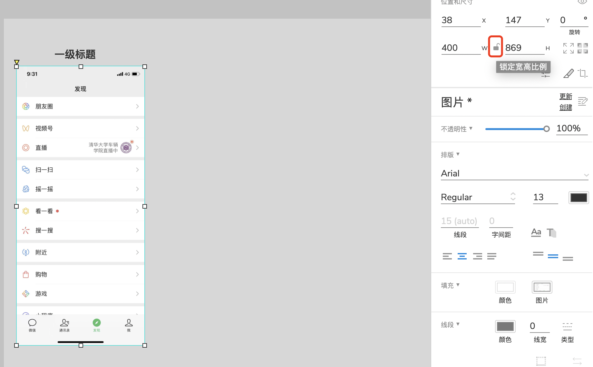Image resolution: width=593 pixels, height=367 pixels.
Task: Click the fill color swatch
Action: coord(505,287)
